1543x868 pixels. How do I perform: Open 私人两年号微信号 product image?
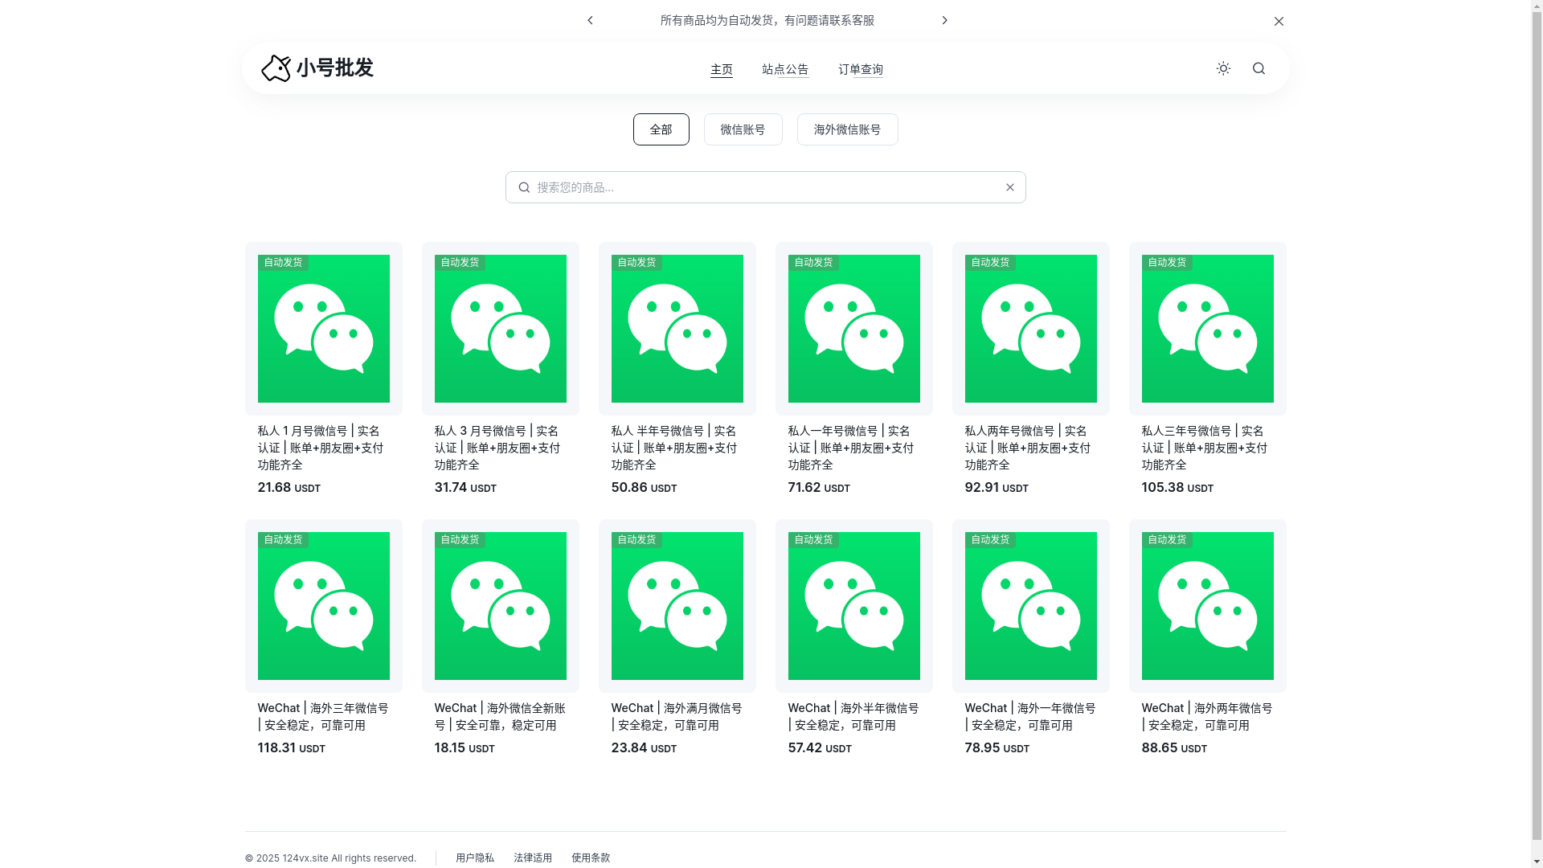point(1030,329)
